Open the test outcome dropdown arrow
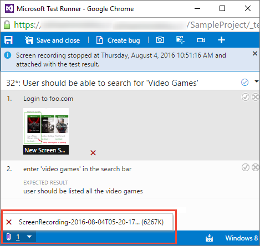The image size is (260, 246). (257, 81)
